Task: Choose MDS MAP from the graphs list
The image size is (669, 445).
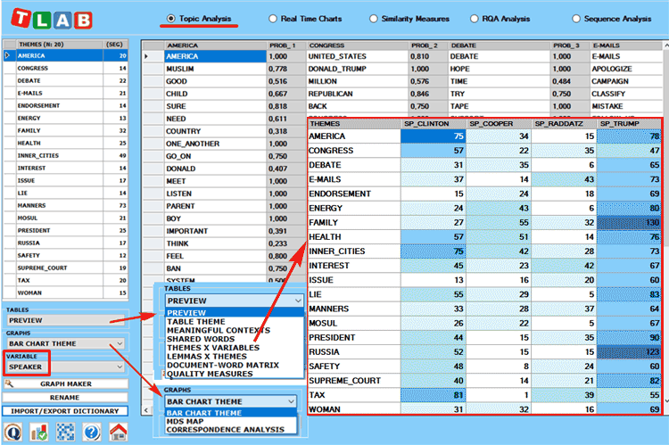Action: pos(185,421)
